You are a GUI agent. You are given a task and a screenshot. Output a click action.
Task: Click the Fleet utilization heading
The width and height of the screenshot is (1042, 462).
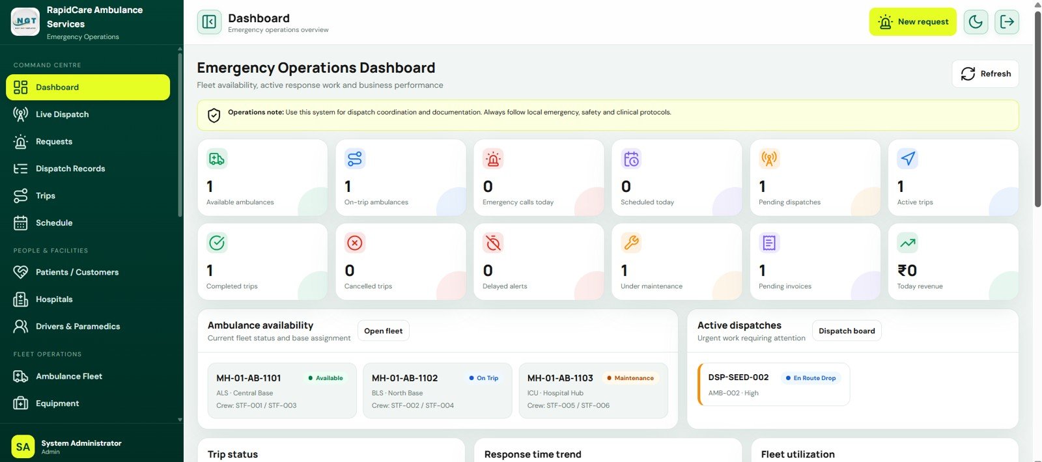[798, 454]
